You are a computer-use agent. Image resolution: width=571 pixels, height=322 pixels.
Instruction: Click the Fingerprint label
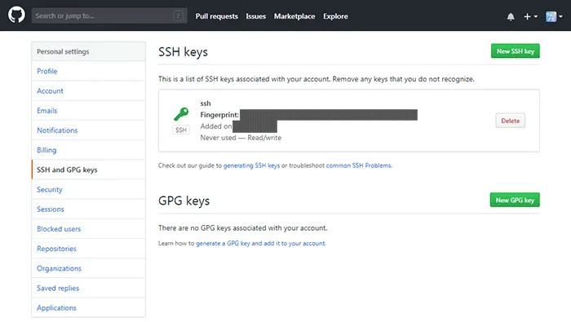[x=219, y=115]
